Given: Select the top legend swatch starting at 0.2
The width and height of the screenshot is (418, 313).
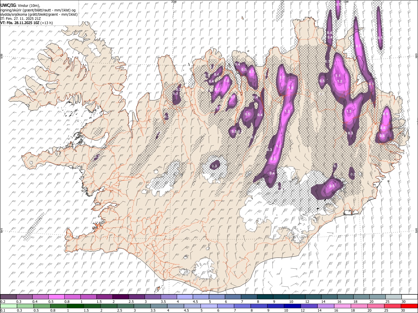Looking at the screenshot, I should 8,297.
